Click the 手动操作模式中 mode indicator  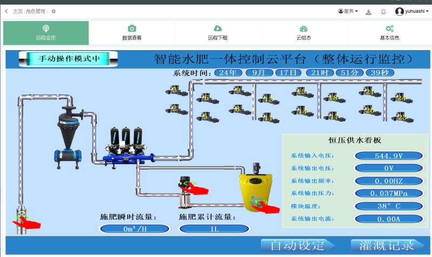click(69, 59)
